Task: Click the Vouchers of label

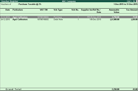Action: (x=6, y=4)
